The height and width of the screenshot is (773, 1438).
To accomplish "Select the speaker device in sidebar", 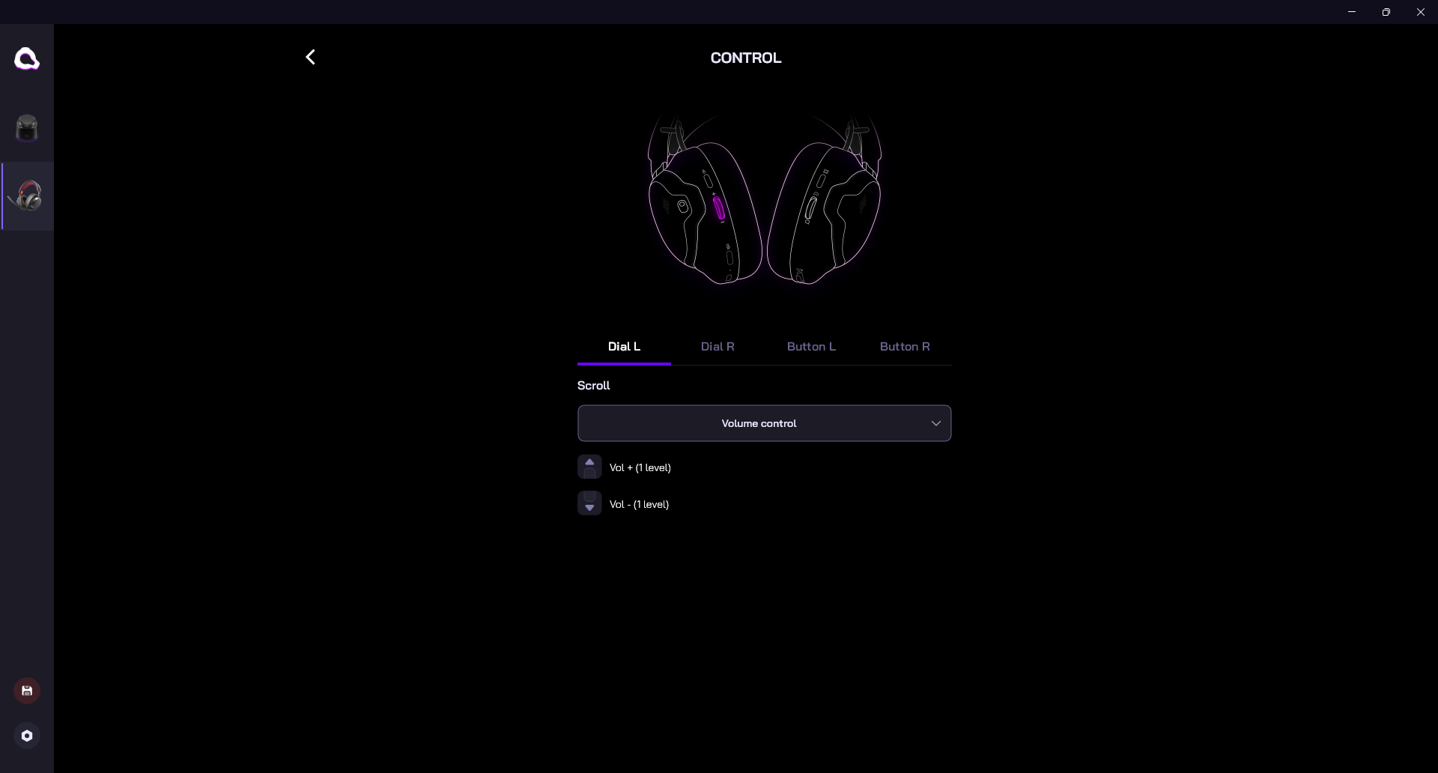I will (x=27, y=128).
